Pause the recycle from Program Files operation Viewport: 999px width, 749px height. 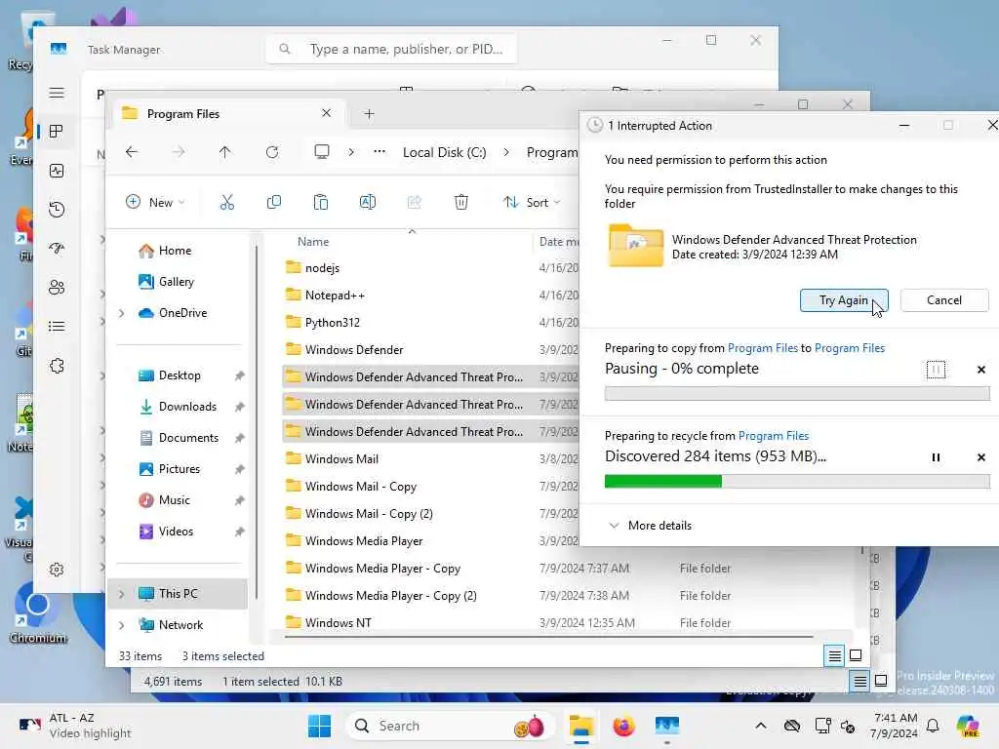[936, 457]
